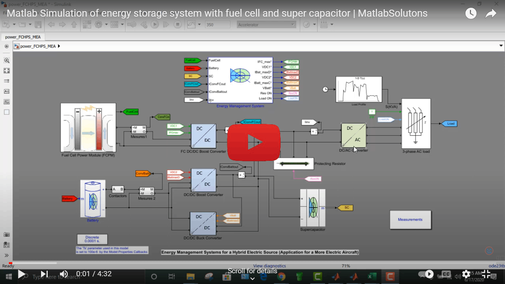Click the video title link
The image size is (505, 284).
point(217,14)
